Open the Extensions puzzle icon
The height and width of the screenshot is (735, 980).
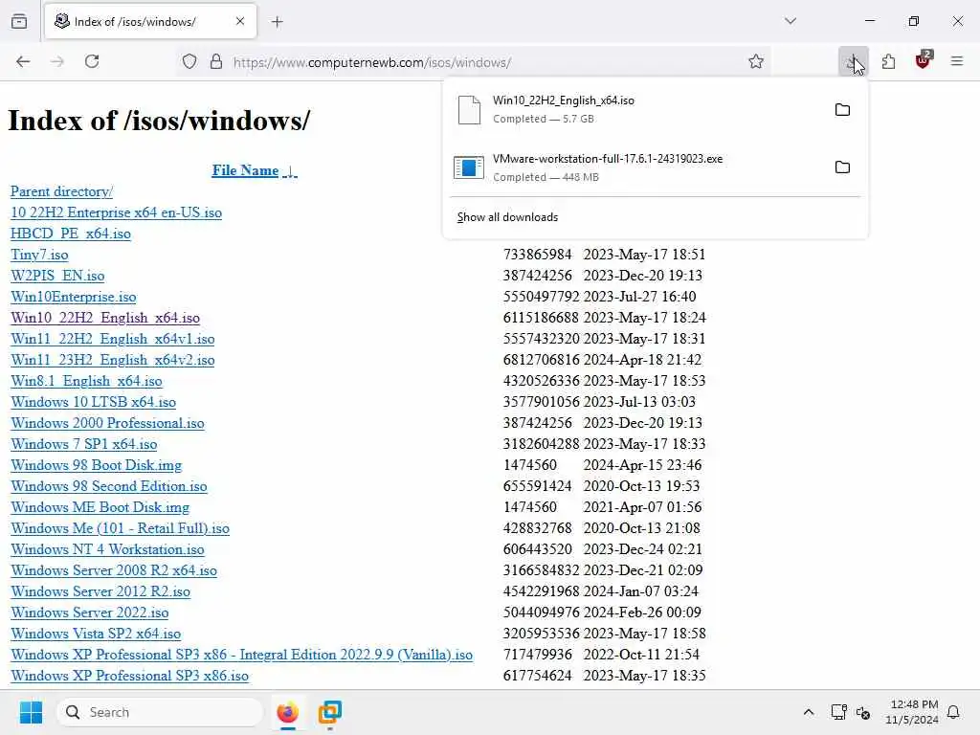(888, 61)
